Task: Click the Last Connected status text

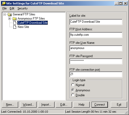Action: click(25, 112)
